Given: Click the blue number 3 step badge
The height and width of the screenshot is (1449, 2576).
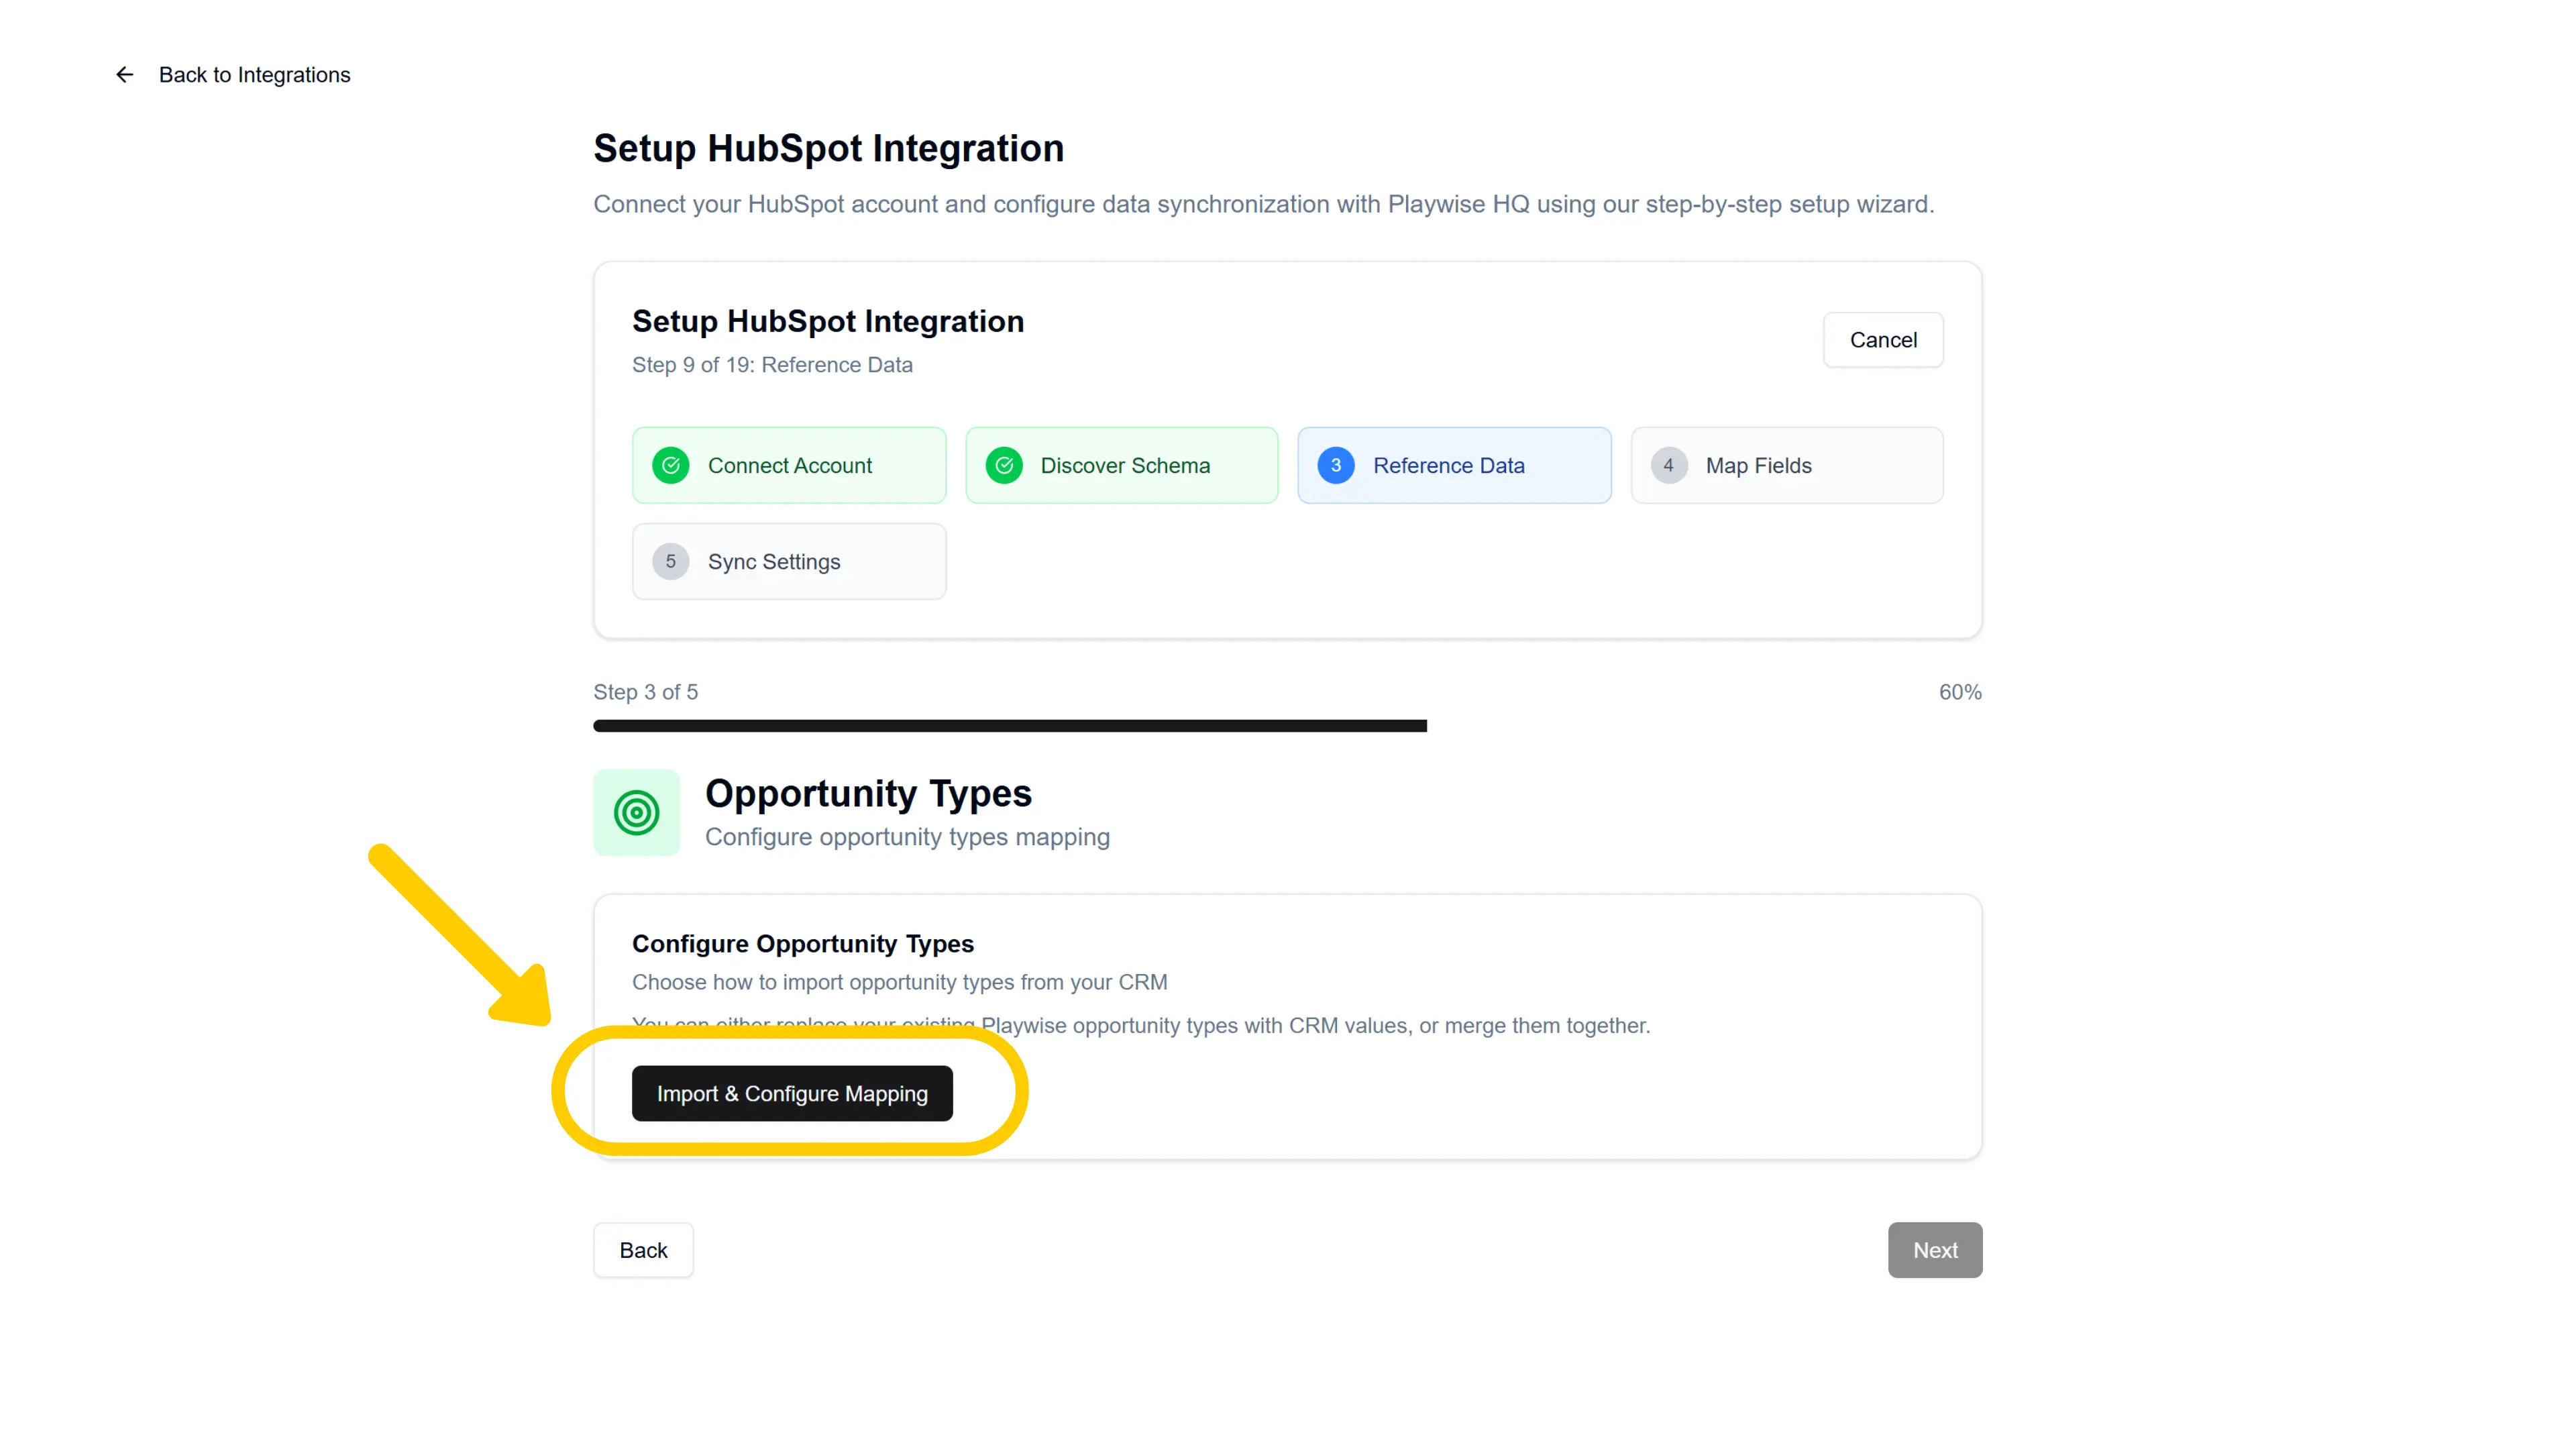Looking at the screenshot, I should pyautogui.click(x=1335, y=465).
